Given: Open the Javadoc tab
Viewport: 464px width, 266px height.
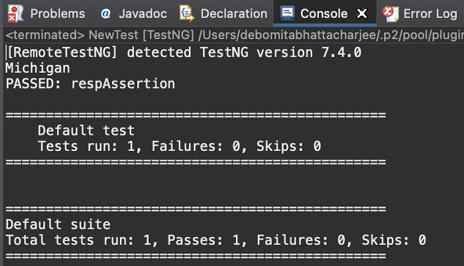Looking at the screenshot, I should point(143,13).
